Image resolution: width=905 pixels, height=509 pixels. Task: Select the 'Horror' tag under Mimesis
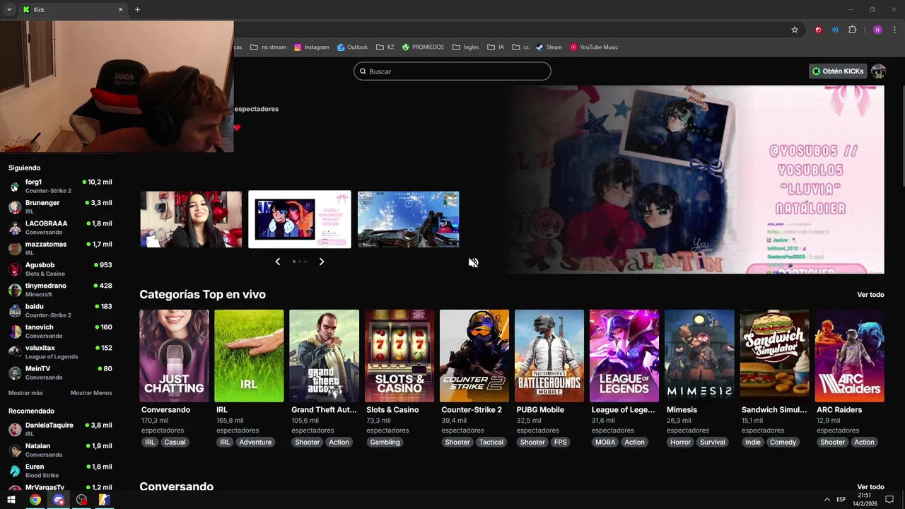coord(680,443)
